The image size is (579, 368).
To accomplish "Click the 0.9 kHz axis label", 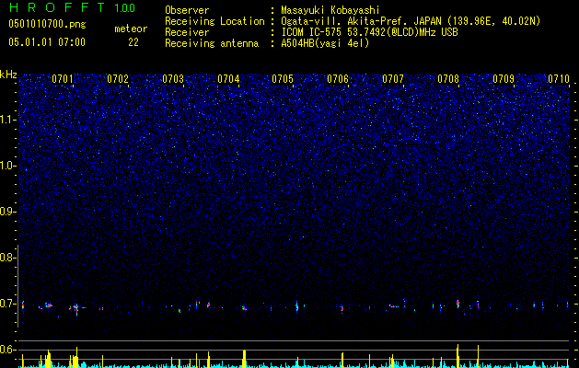I will click(7, 212).
